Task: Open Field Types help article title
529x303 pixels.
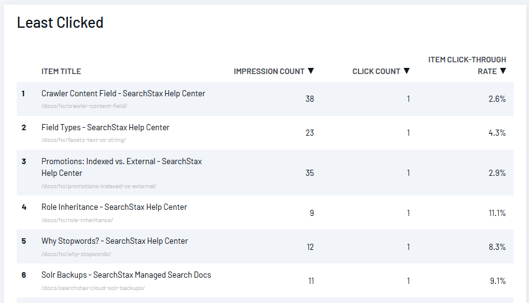Action: pyautogui.click(x=105, y=127)
